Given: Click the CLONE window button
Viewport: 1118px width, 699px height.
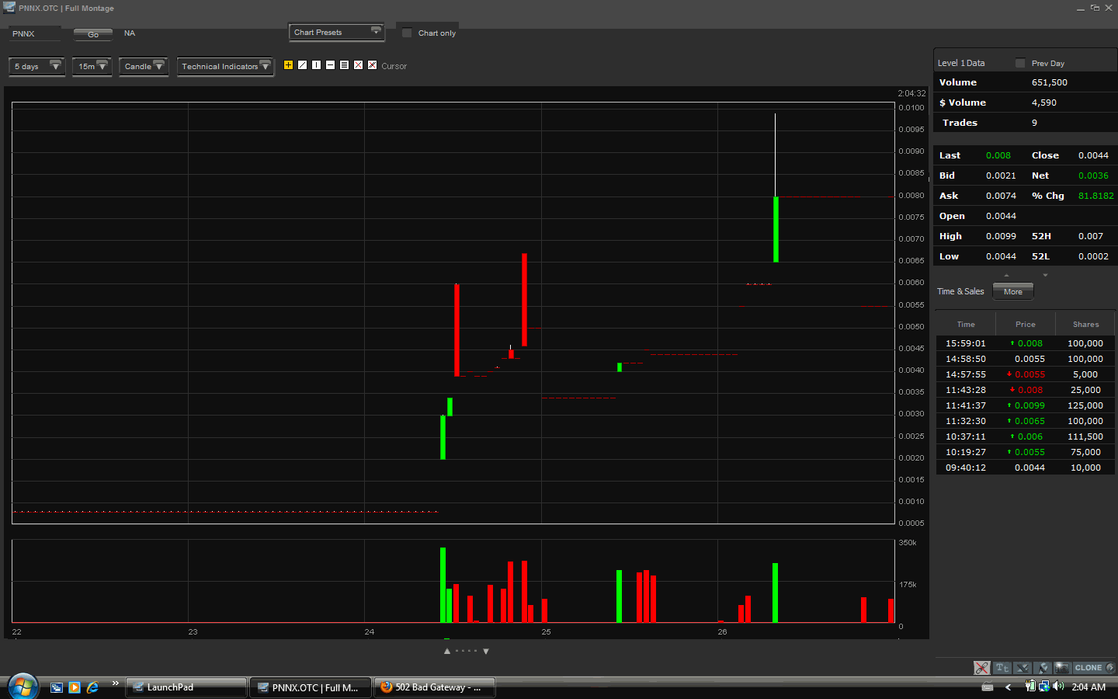Looking at the screenshot, I should (x=1094, y=668).
